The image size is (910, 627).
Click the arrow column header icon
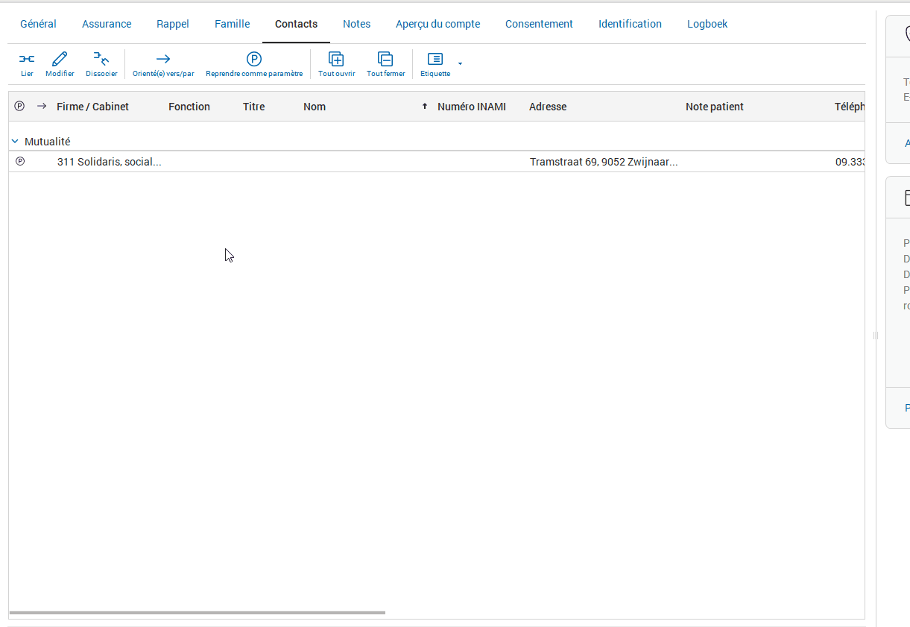click(x=42, y=106)
